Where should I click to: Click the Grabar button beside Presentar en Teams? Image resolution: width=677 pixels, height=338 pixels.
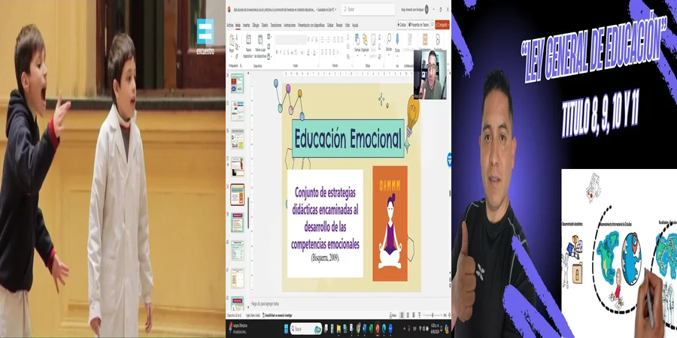coord(402,25)
